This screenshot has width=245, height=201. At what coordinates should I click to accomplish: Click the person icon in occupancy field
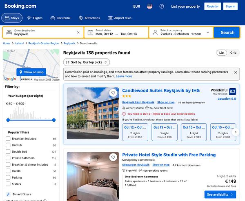[x=155, y=33]
